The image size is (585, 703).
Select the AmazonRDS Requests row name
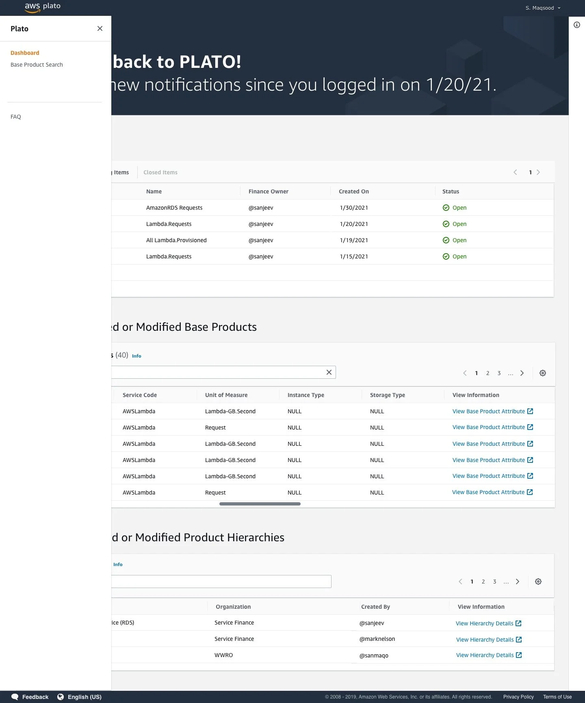pos(174,208)
